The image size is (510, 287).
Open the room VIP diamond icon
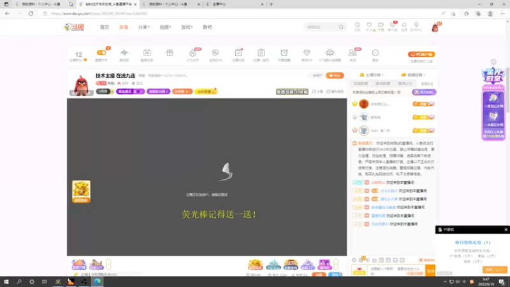coord(307,55)
